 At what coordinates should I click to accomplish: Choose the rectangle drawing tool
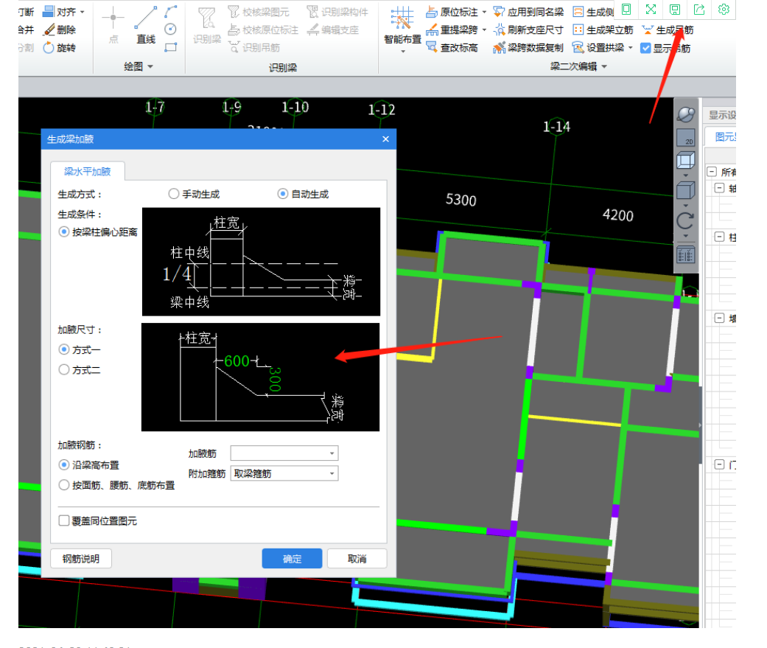click(x=171, y=47)
